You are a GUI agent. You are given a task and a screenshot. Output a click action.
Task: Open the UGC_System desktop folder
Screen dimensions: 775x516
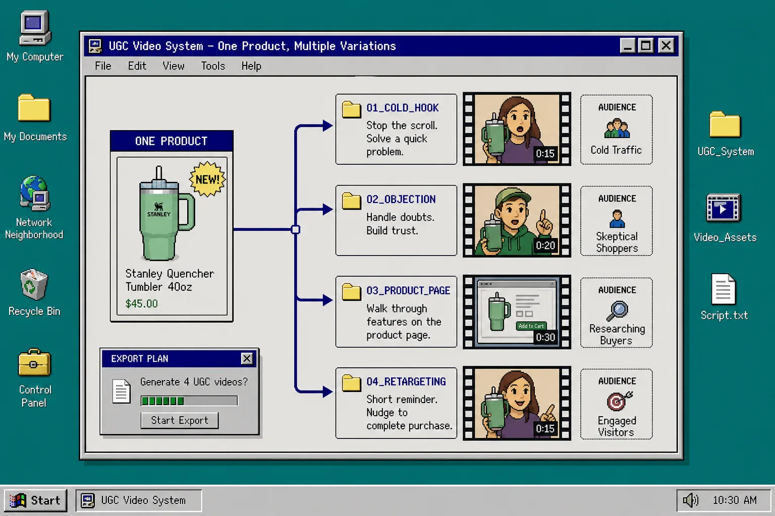pos(725,124)
